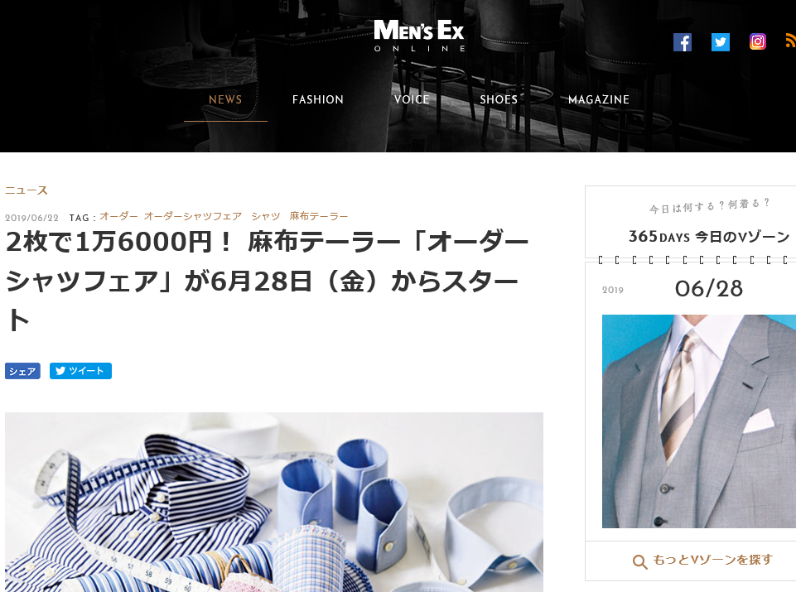Open the 麻布テーラー tag link
The width and height of the screenshot is (796, 592).
tap(319, 216)
